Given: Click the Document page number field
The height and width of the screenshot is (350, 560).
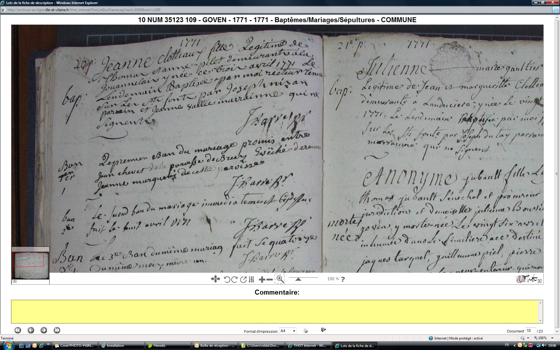Looking at the screenshot, I should click(x=530, y=330).
